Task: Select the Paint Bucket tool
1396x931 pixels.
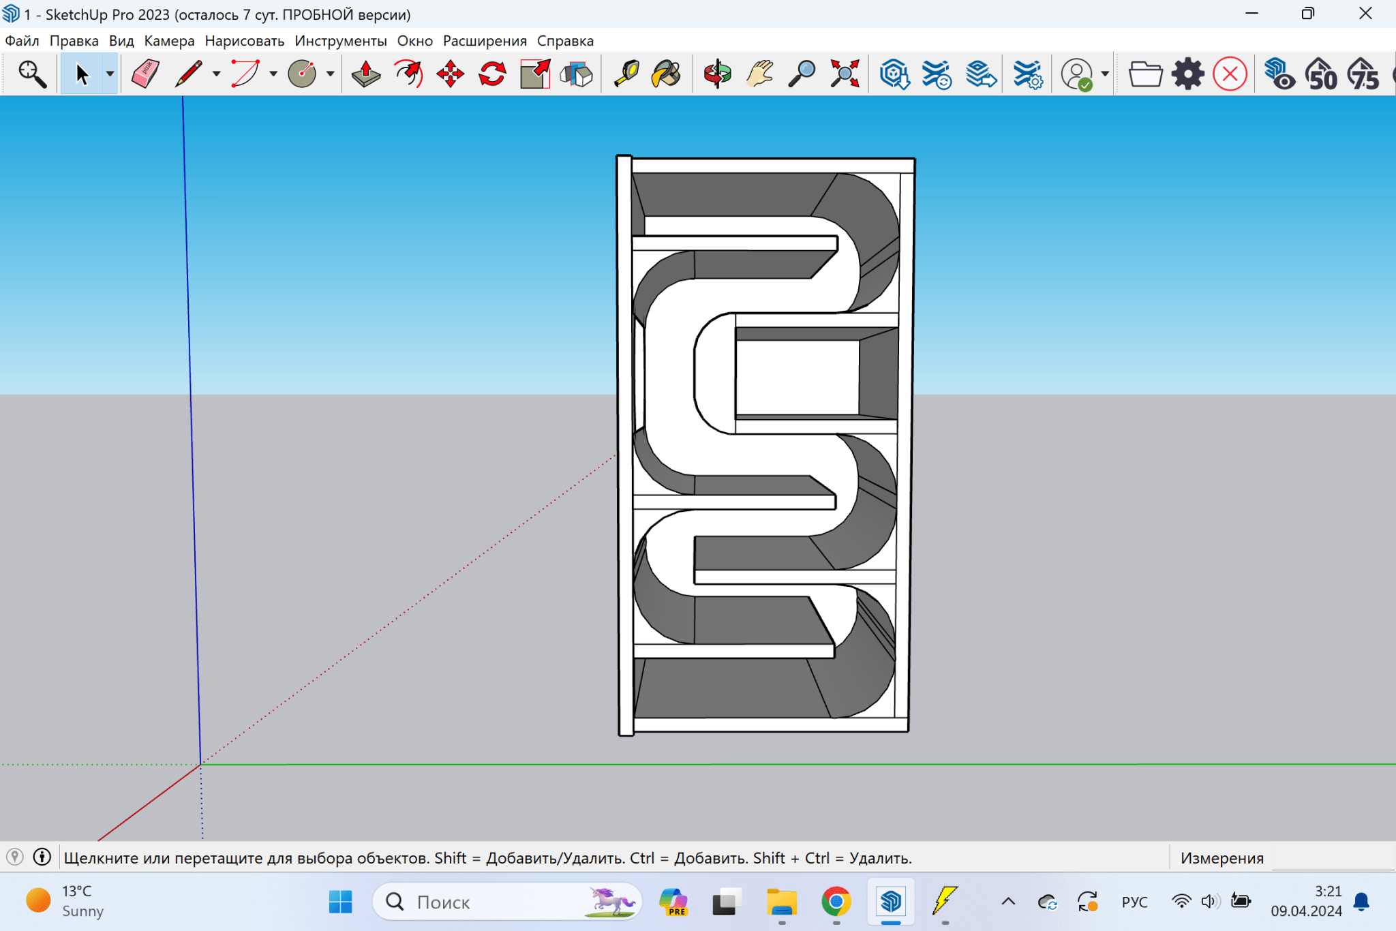Action: (666, 74)
